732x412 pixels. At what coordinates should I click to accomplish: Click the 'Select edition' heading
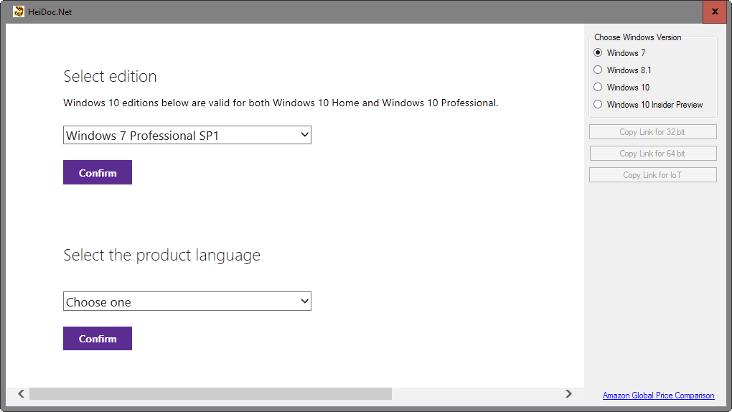coord(111,76)
